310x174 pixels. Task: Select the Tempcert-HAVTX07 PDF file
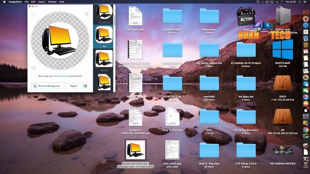pos(136,116)
